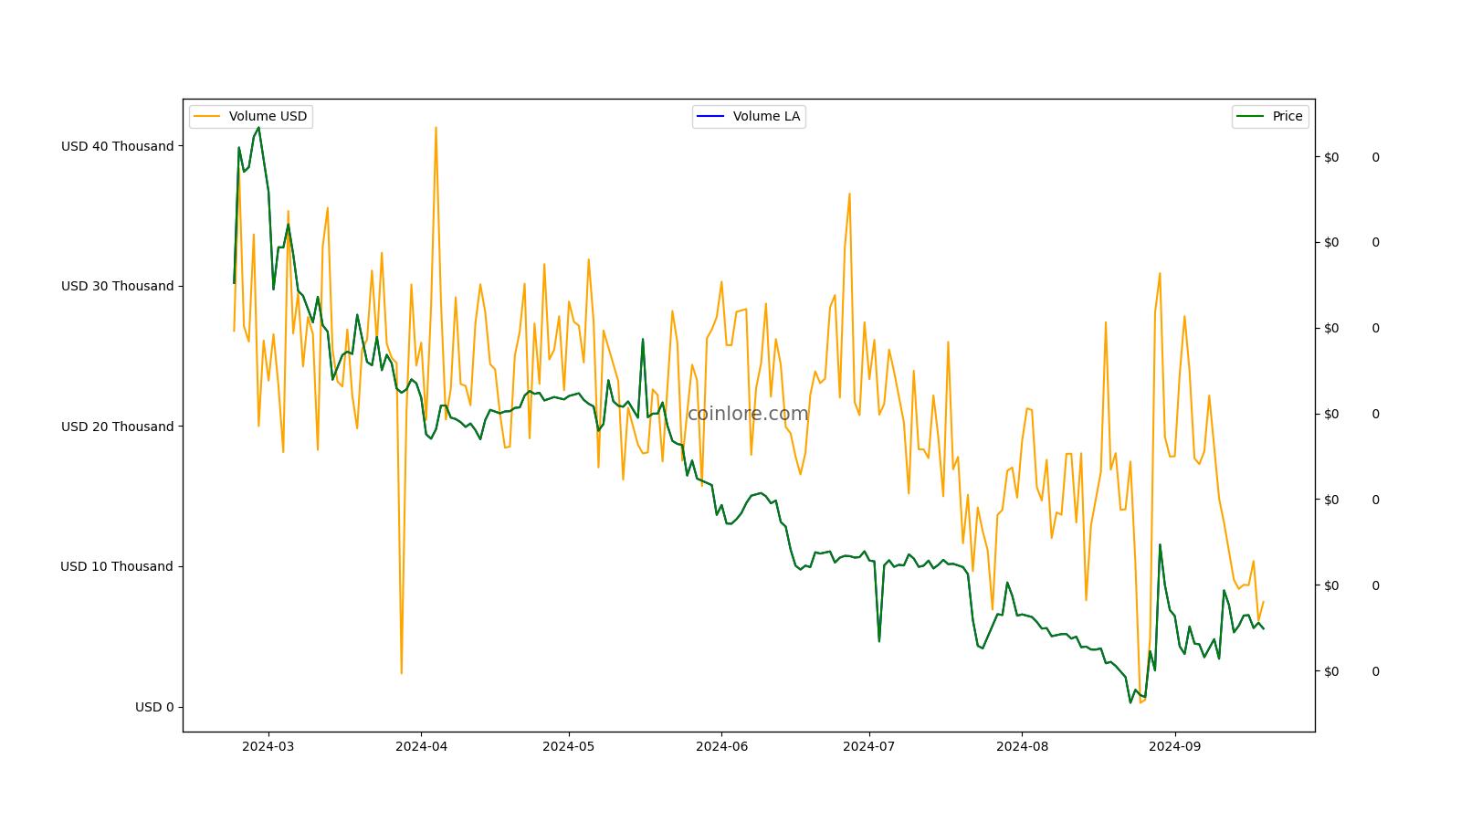Viewport: 1461px width, 822px height.
Task: Click the Volume LA legend label
Action: (x=766, y=116)
